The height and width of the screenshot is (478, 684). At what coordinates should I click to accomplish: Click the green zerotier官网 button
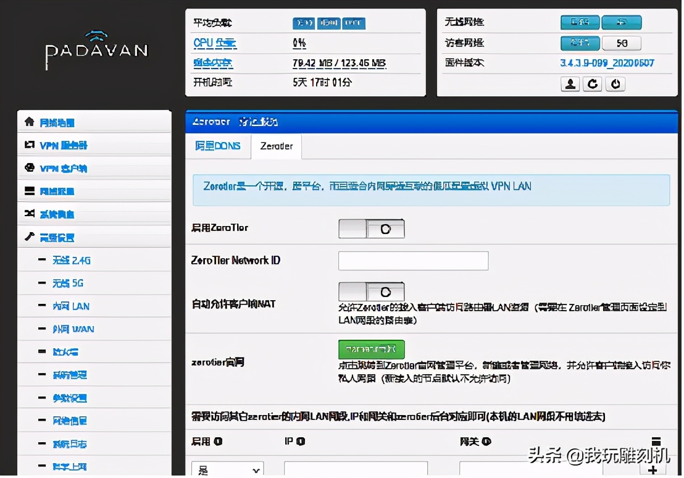click(x=370, y=349)
